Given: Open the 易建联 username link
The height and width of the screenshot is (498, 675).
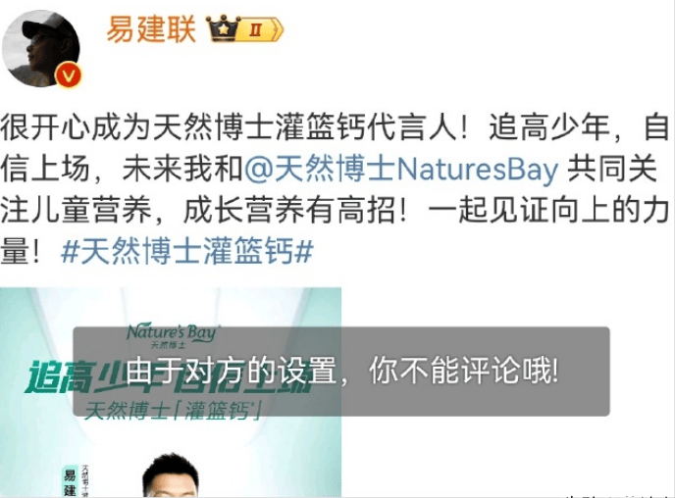Looking at the screenshot, I should pos(151,29).
